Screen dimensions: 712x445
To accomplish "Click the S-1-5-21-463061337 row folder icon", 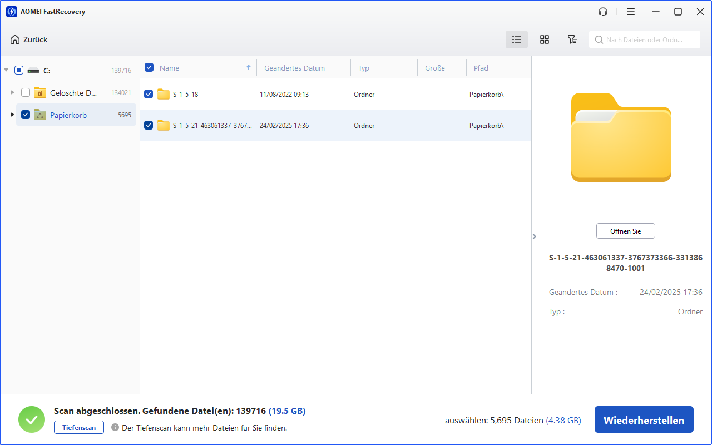I will tap(164, 125).
